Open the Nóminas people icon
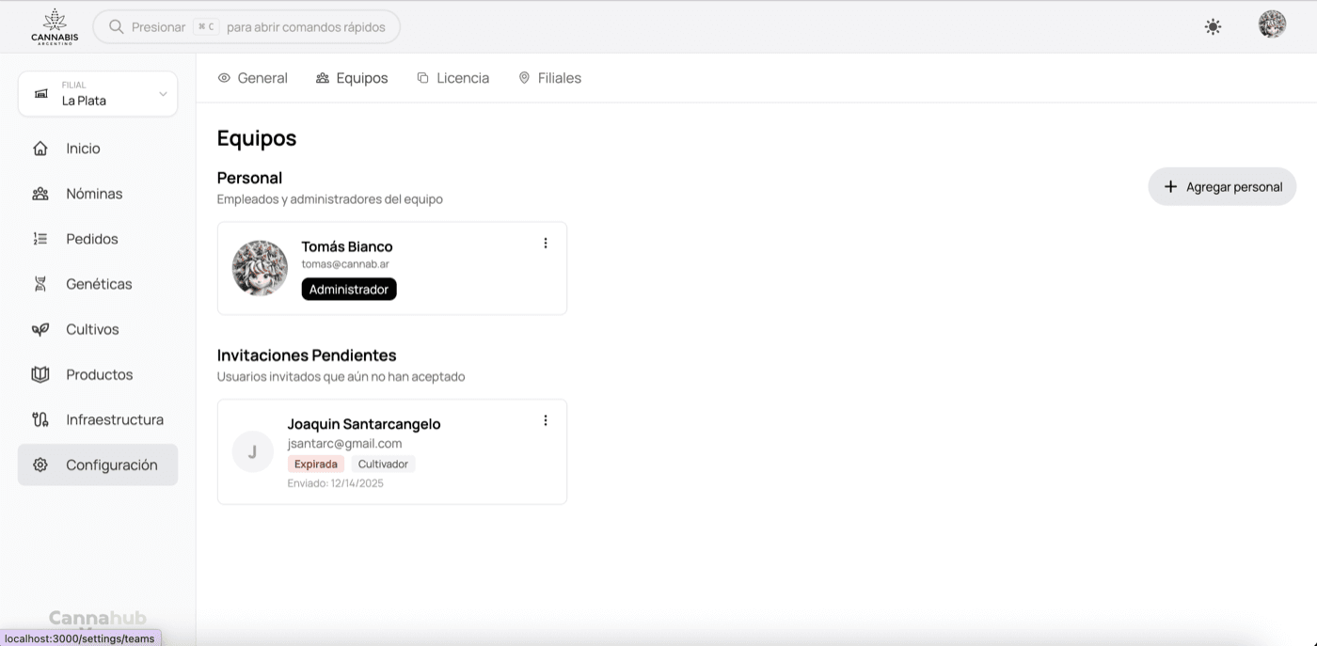Screen dimensions: 1317x646 [x=40, y=194]
